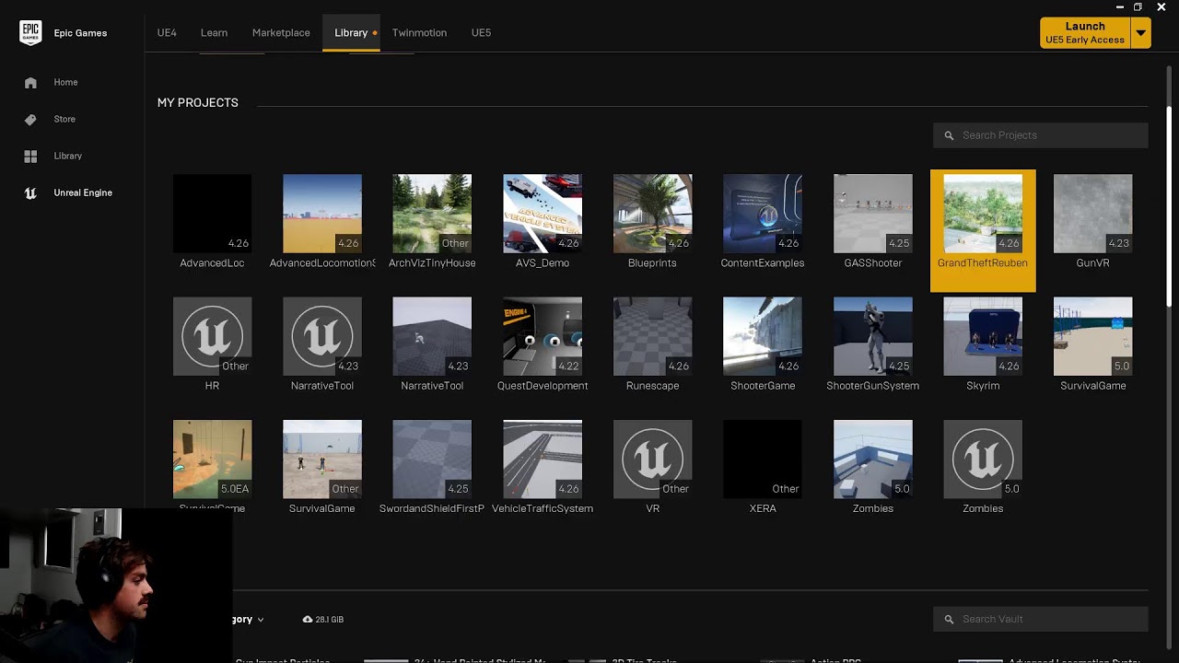This screenshot has height=663, width=1179.
Task: Switch to the UE4 tab
Action: pyautogui.click(x=167, y=32)
